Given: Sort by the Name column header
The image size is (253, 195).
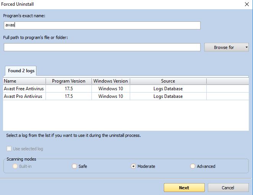Looking at the screenshot, I should pos(24,81).
